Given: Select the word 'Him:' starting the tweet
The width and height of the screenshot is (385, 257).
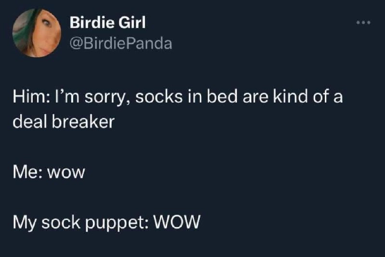Looking at the screenshot, I should pyautogui.click(x=31, y=96).
